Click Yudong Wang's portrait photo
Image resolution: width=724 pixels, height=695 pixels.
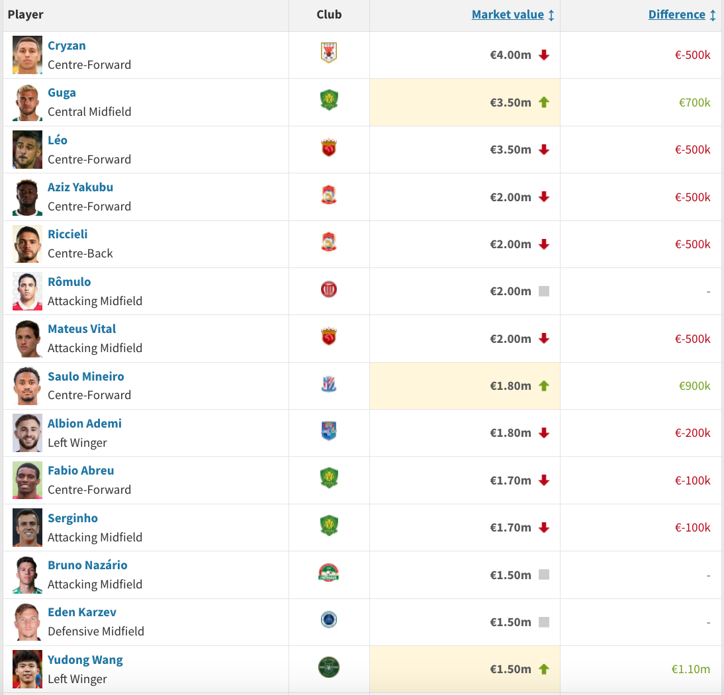point(27,670)
